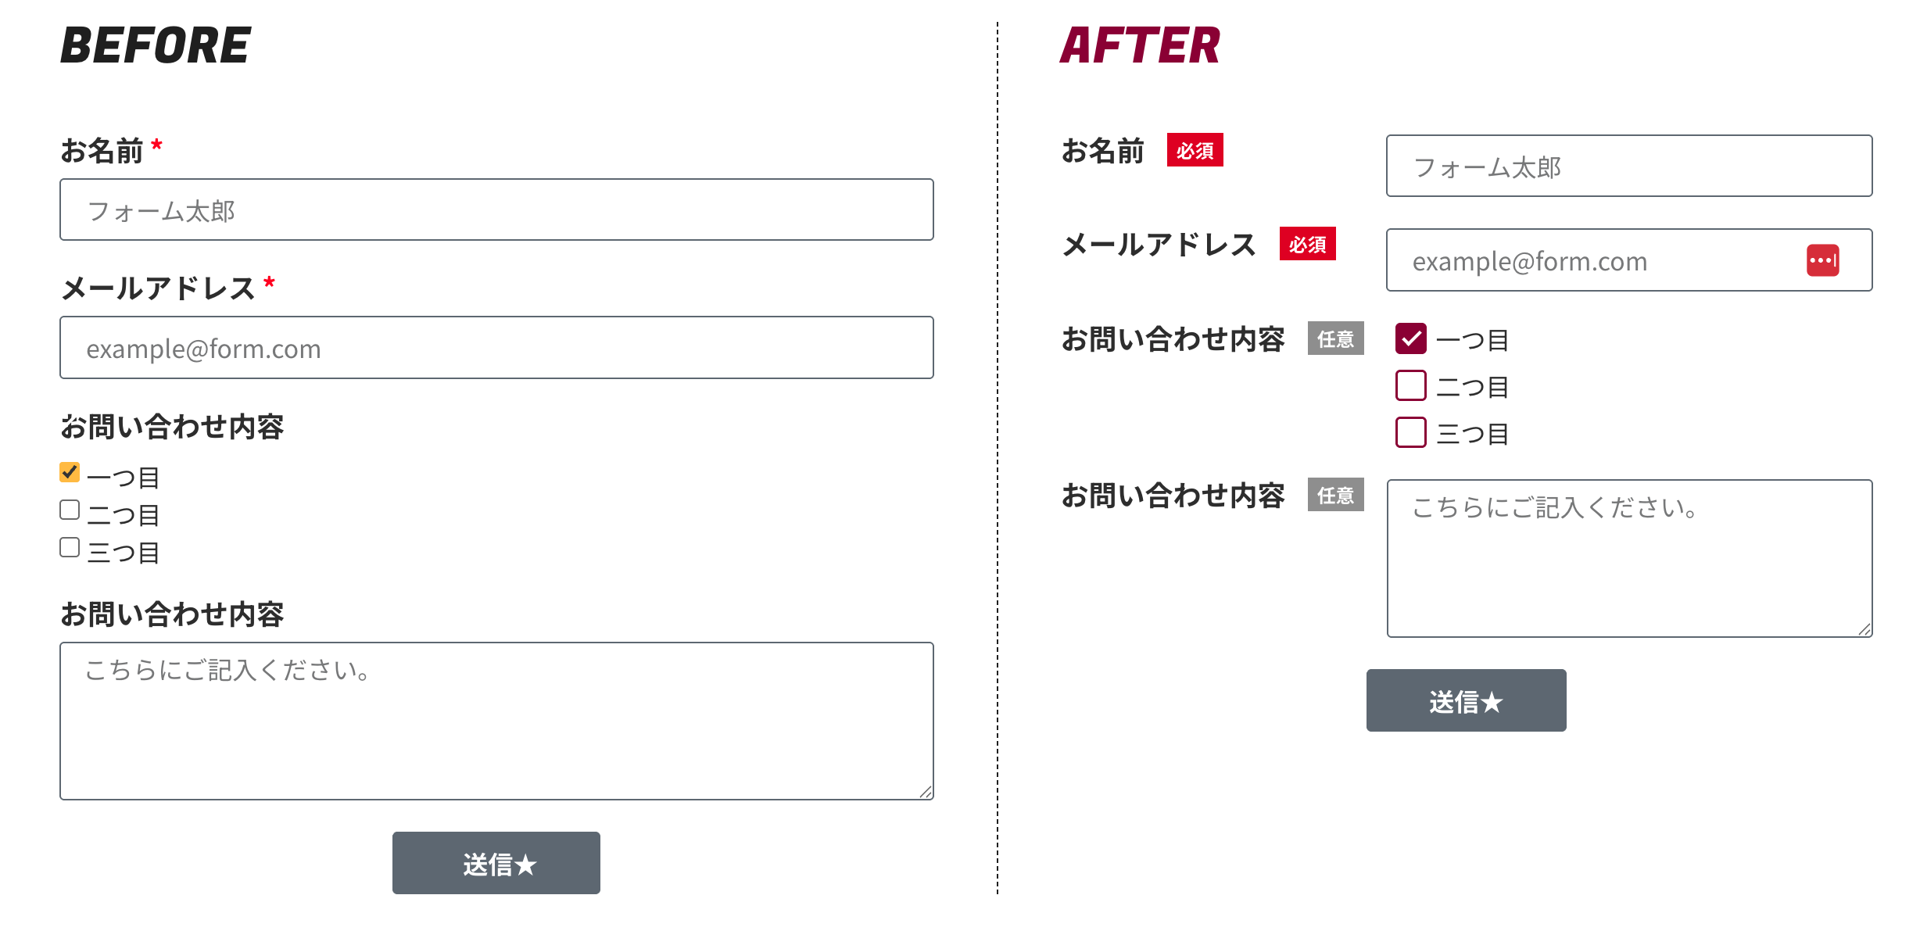
Task: Click the 必須 badge beside メールアドレス
Action: tap(1307, 244)
